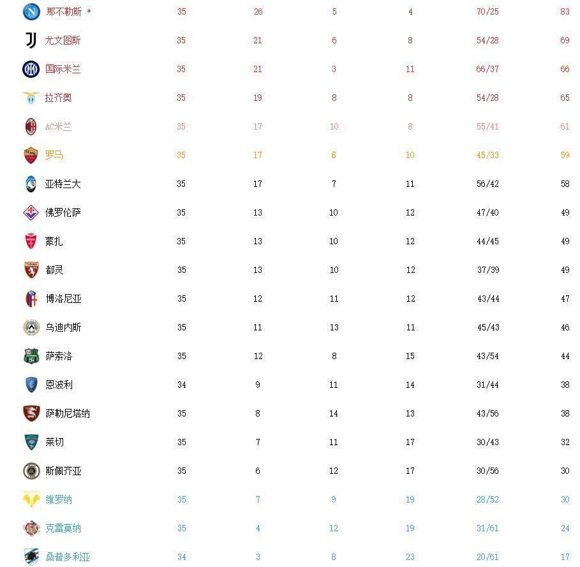The height and width of the screenshot is (567, 580).
Task: Click the Inter Milan crest icon
Action: tap(31, 69)
